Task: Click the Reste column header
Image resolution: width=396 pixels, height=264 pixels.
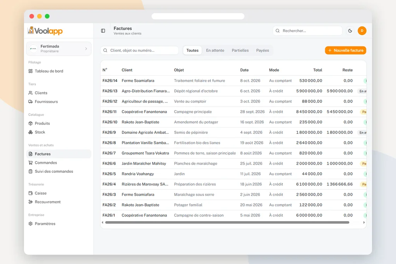Action: pos(348,70)
